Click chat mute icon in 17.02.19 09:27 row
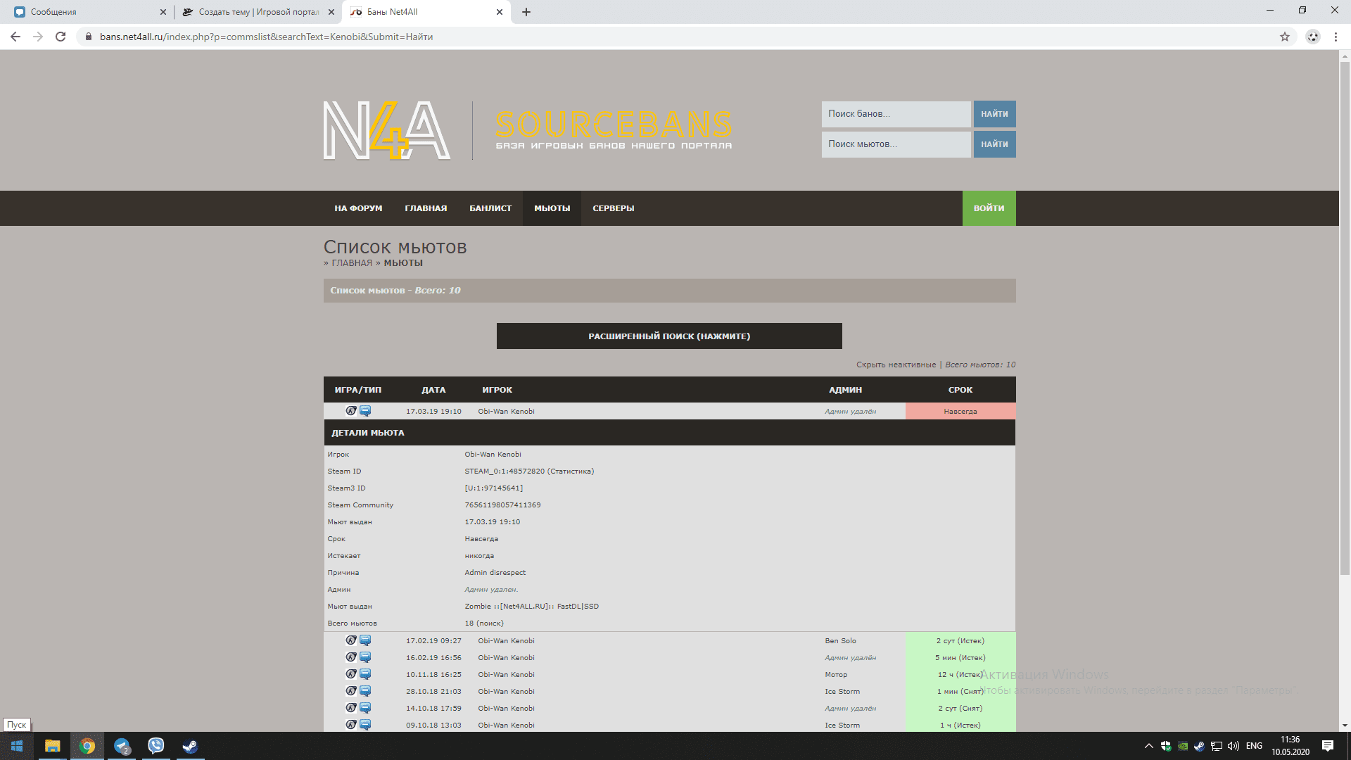Screen dimensions: 1351x760 [x=365, y=640]
